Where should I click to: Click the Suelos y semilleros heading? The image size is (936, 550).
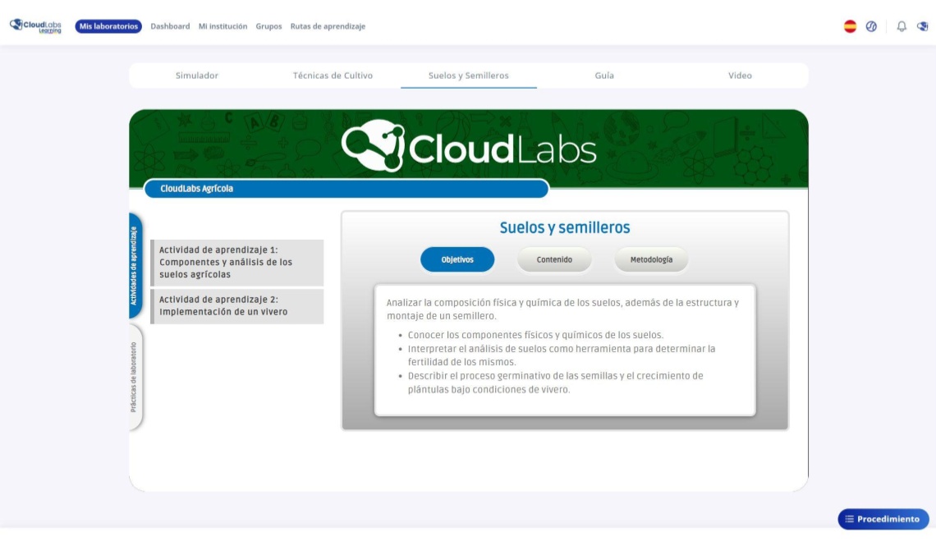pyautogui.click(x=565, y=227)
